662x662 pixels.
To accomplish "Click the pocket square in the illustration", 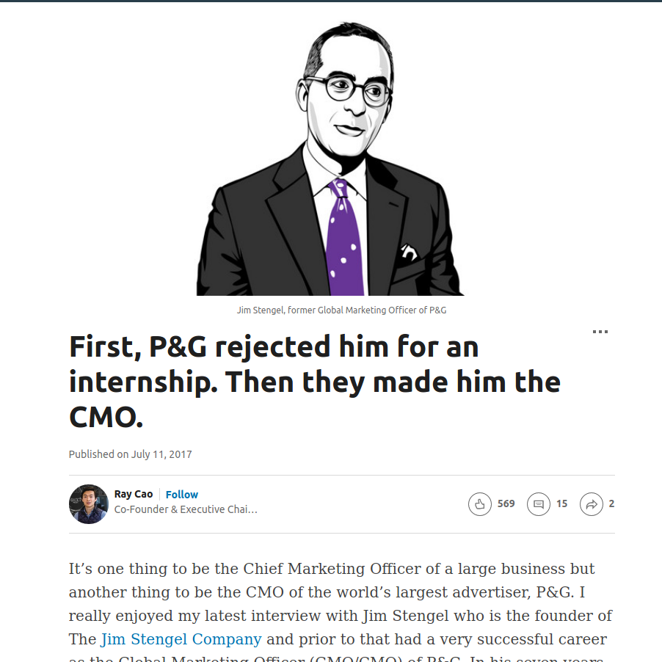I will [x=409, y=252].
